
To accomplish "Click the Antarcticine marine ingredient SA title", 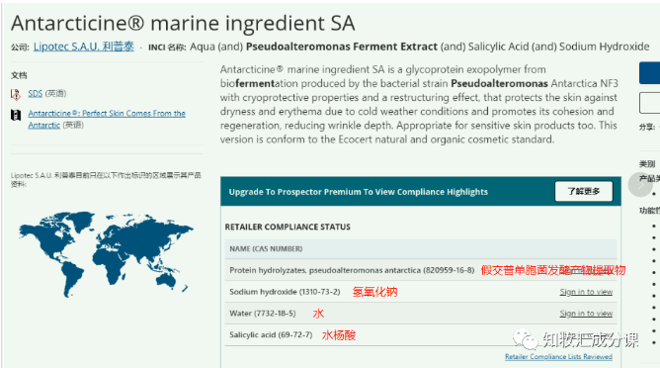I will tap(183, 23).
